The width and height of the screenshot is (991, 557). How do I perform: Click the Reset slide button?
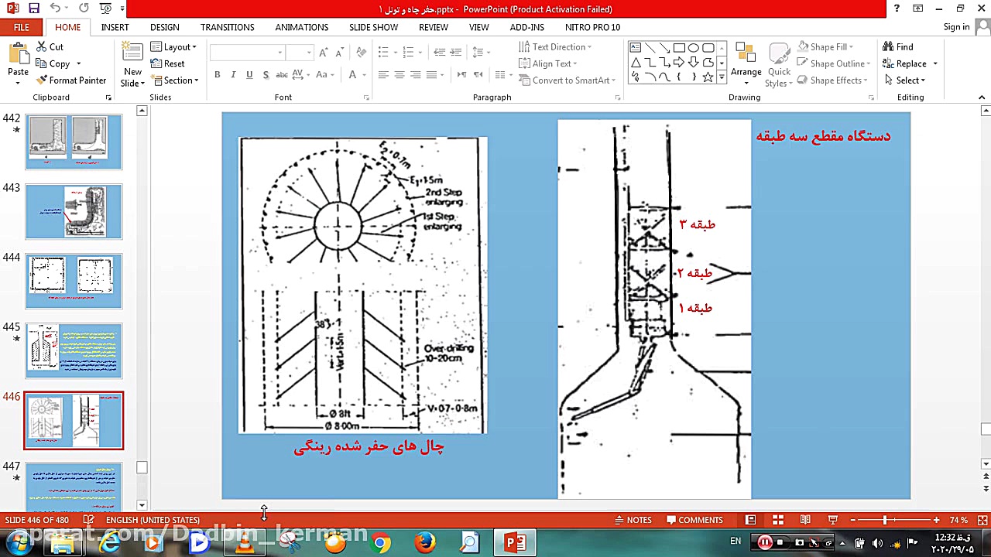[x=168, y=64]
